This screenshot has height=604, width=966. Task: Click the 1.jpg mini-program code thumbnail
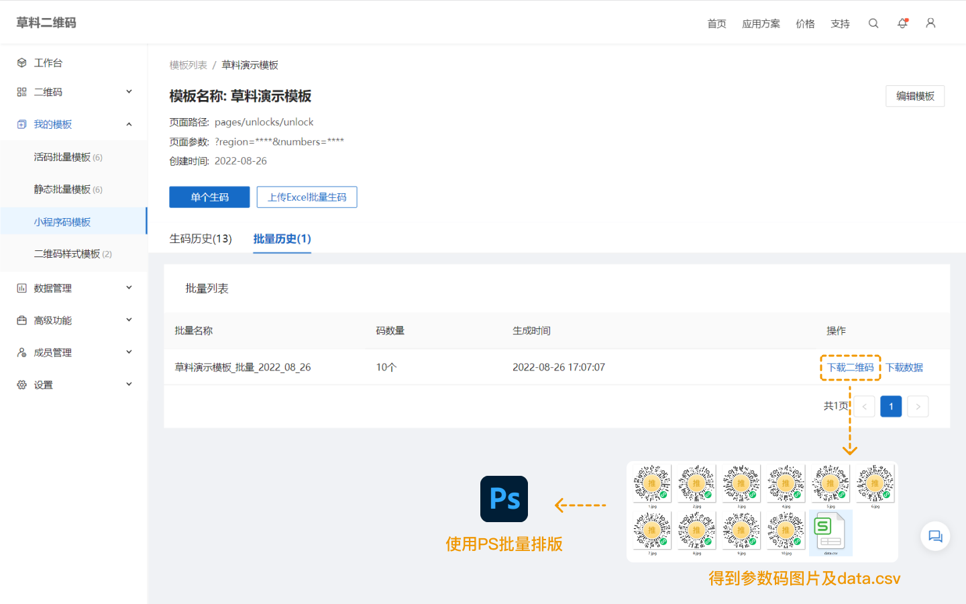pyautogui.click(x=651, y=483)
